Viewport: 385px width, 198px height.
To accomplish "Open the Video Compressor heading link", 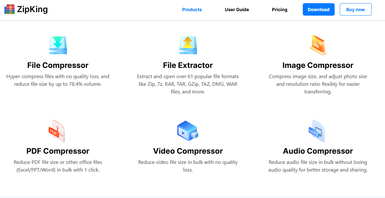I will tap(188, 151).
